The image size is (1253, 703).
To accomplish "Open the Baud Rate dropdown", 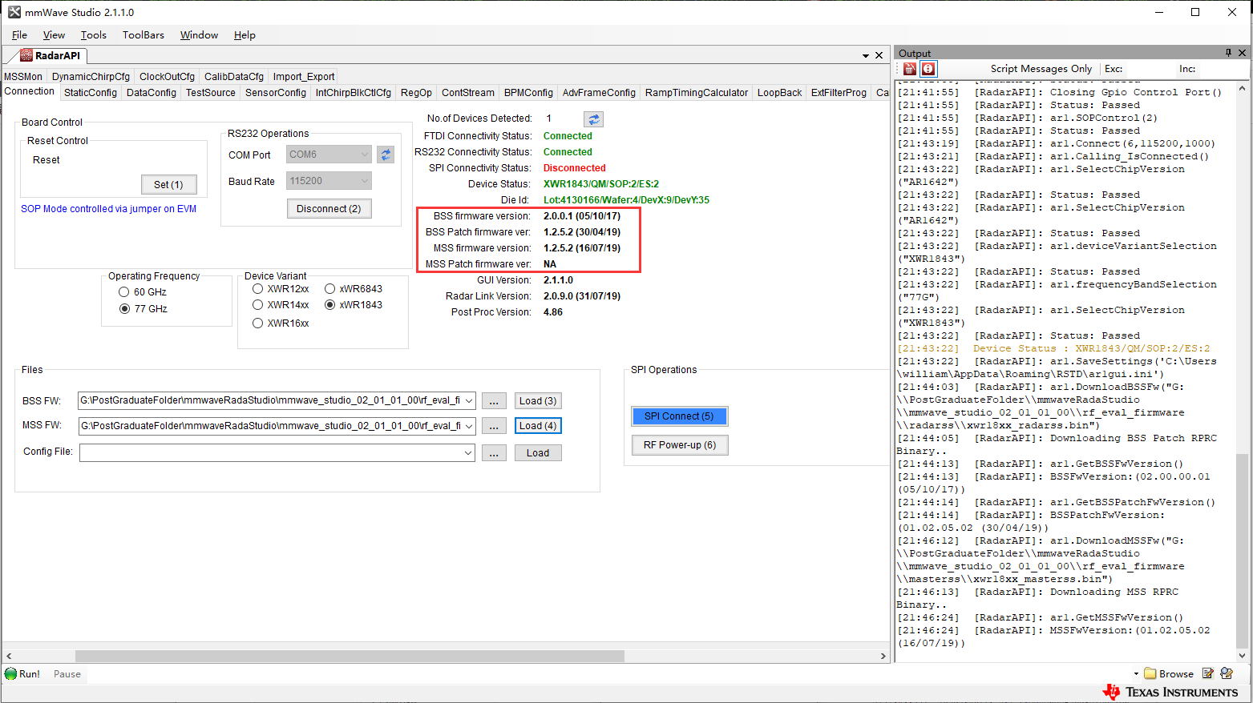I will click(x=365, y=181).
